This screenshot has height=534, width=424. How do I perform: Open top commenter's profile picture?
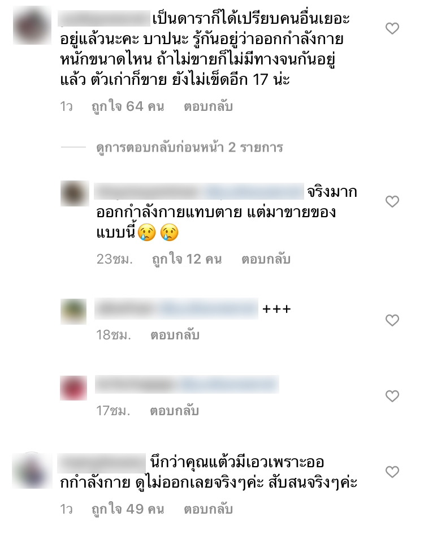pyautogui.click(x=32, y=25)
